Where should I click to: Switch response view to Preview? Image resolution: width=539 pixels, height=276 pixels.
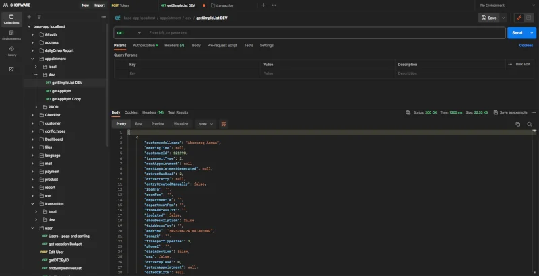158,124
